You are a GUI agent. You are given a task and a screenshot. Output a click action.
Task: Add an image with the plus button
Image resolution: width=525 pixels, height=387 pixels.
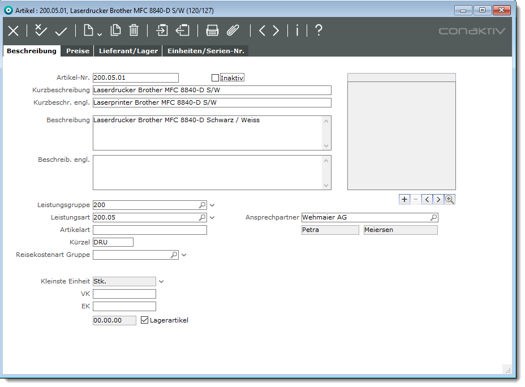[404, 199]
